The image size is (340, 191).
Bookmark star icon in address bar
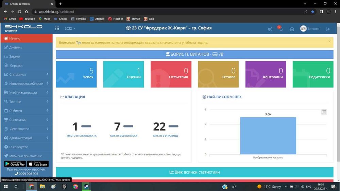tap(313, 12)
